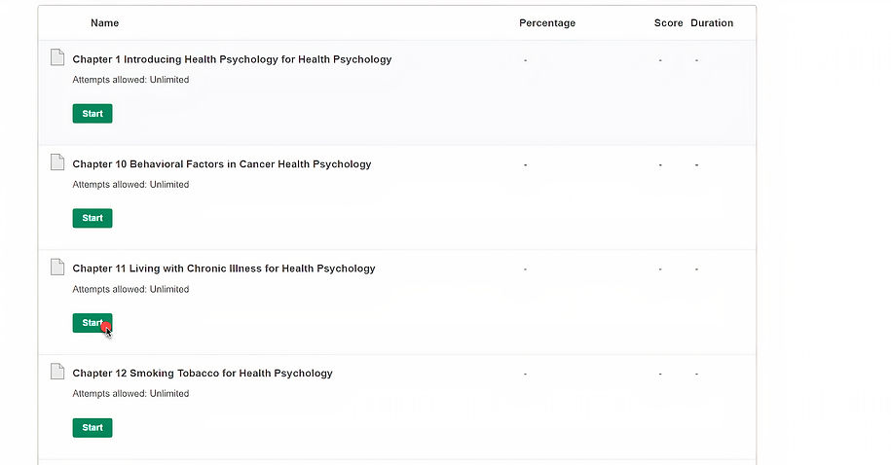891x465 pixels.
Task: Start the Chapter 11 Living with Chronic Illness quiz
Action: [x=93, y=323]
